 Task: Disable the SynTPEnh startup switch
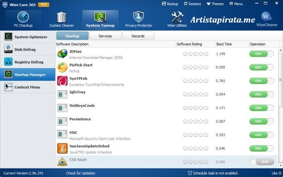pos(262,81)
